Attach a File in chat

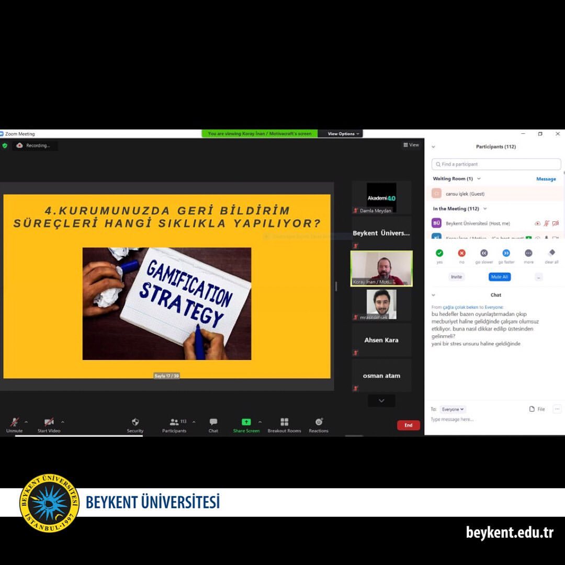coord(537,409)
